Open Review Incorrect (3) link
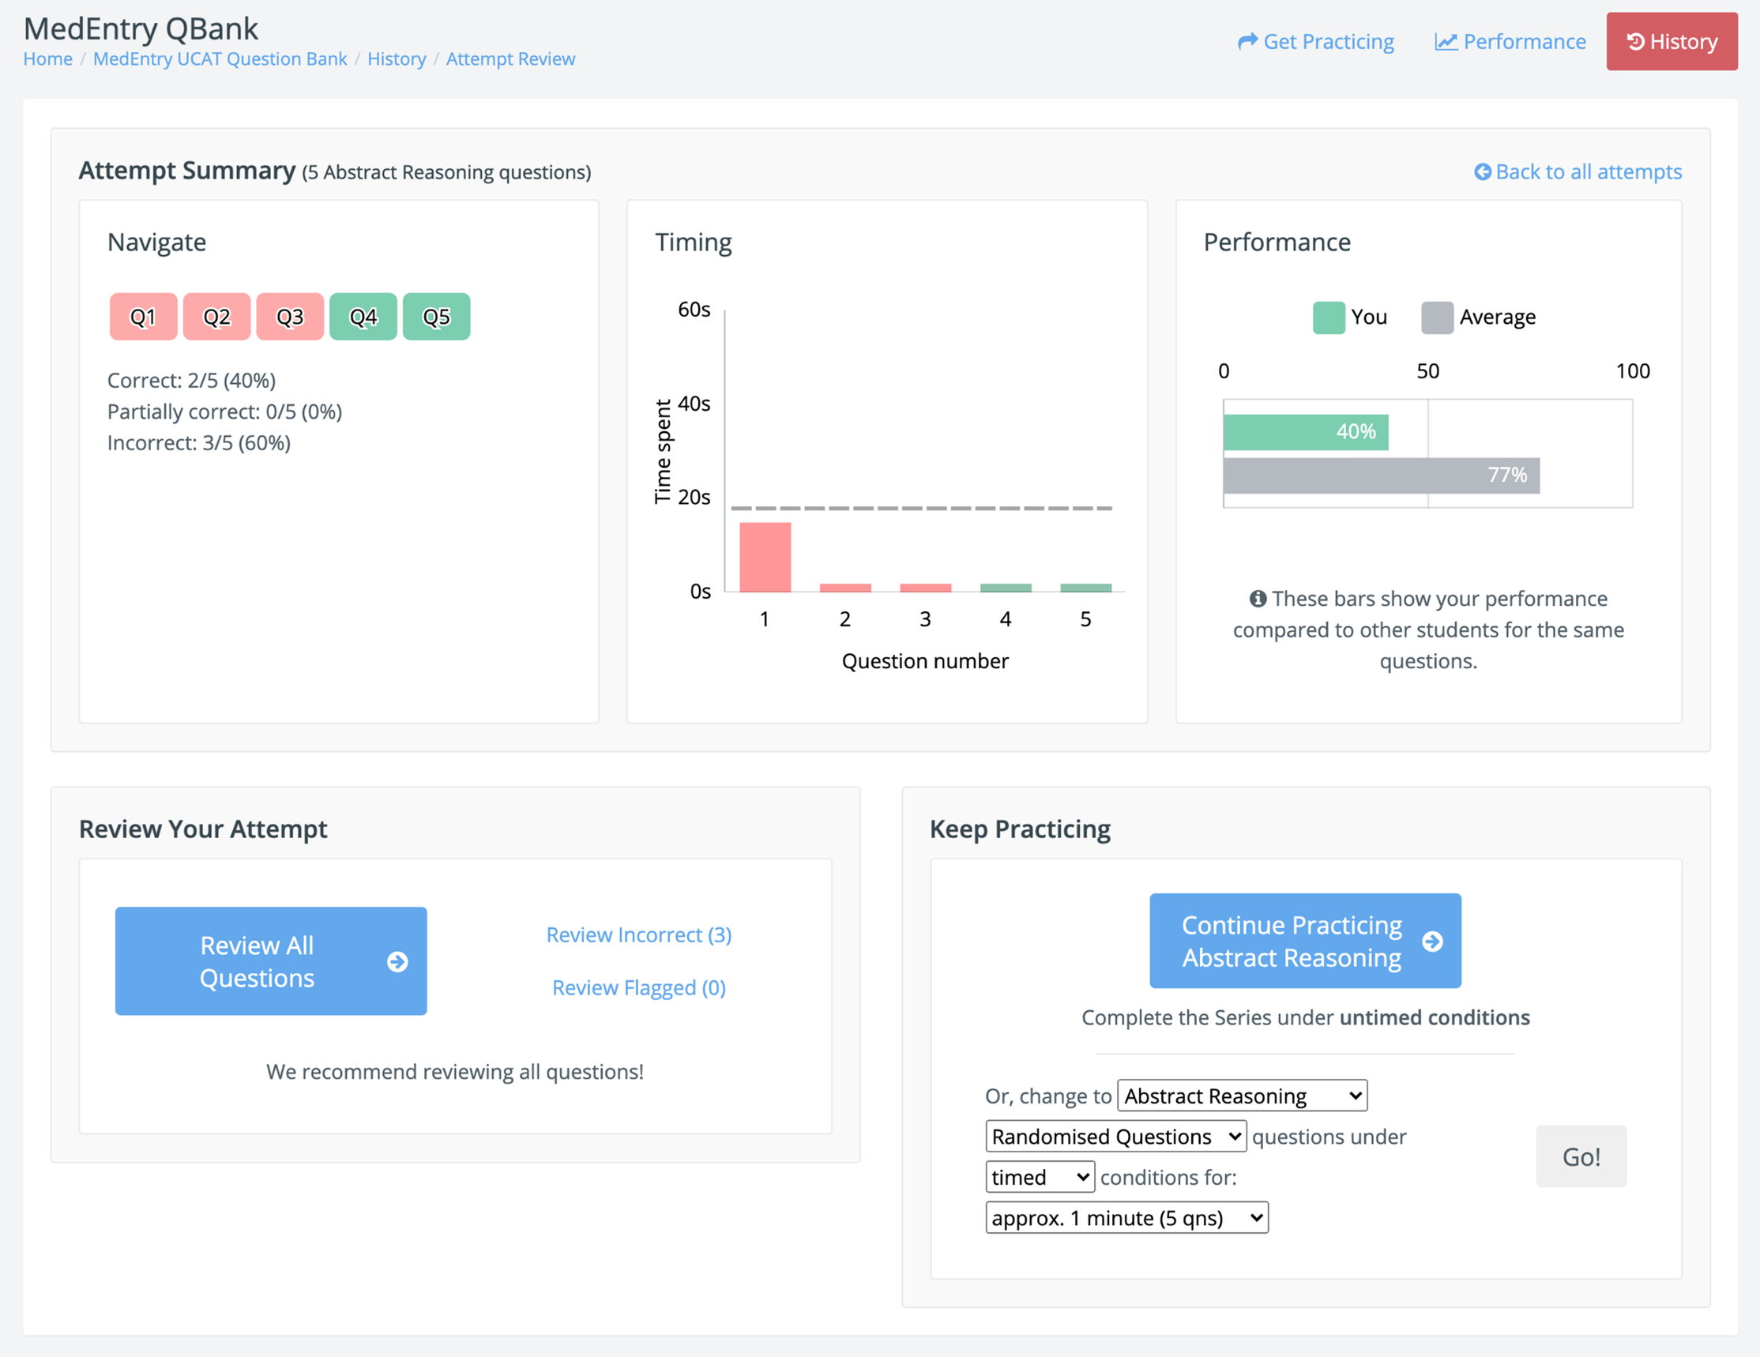The width and height of the screenshot is (1760, 1357). coord(639,934)
